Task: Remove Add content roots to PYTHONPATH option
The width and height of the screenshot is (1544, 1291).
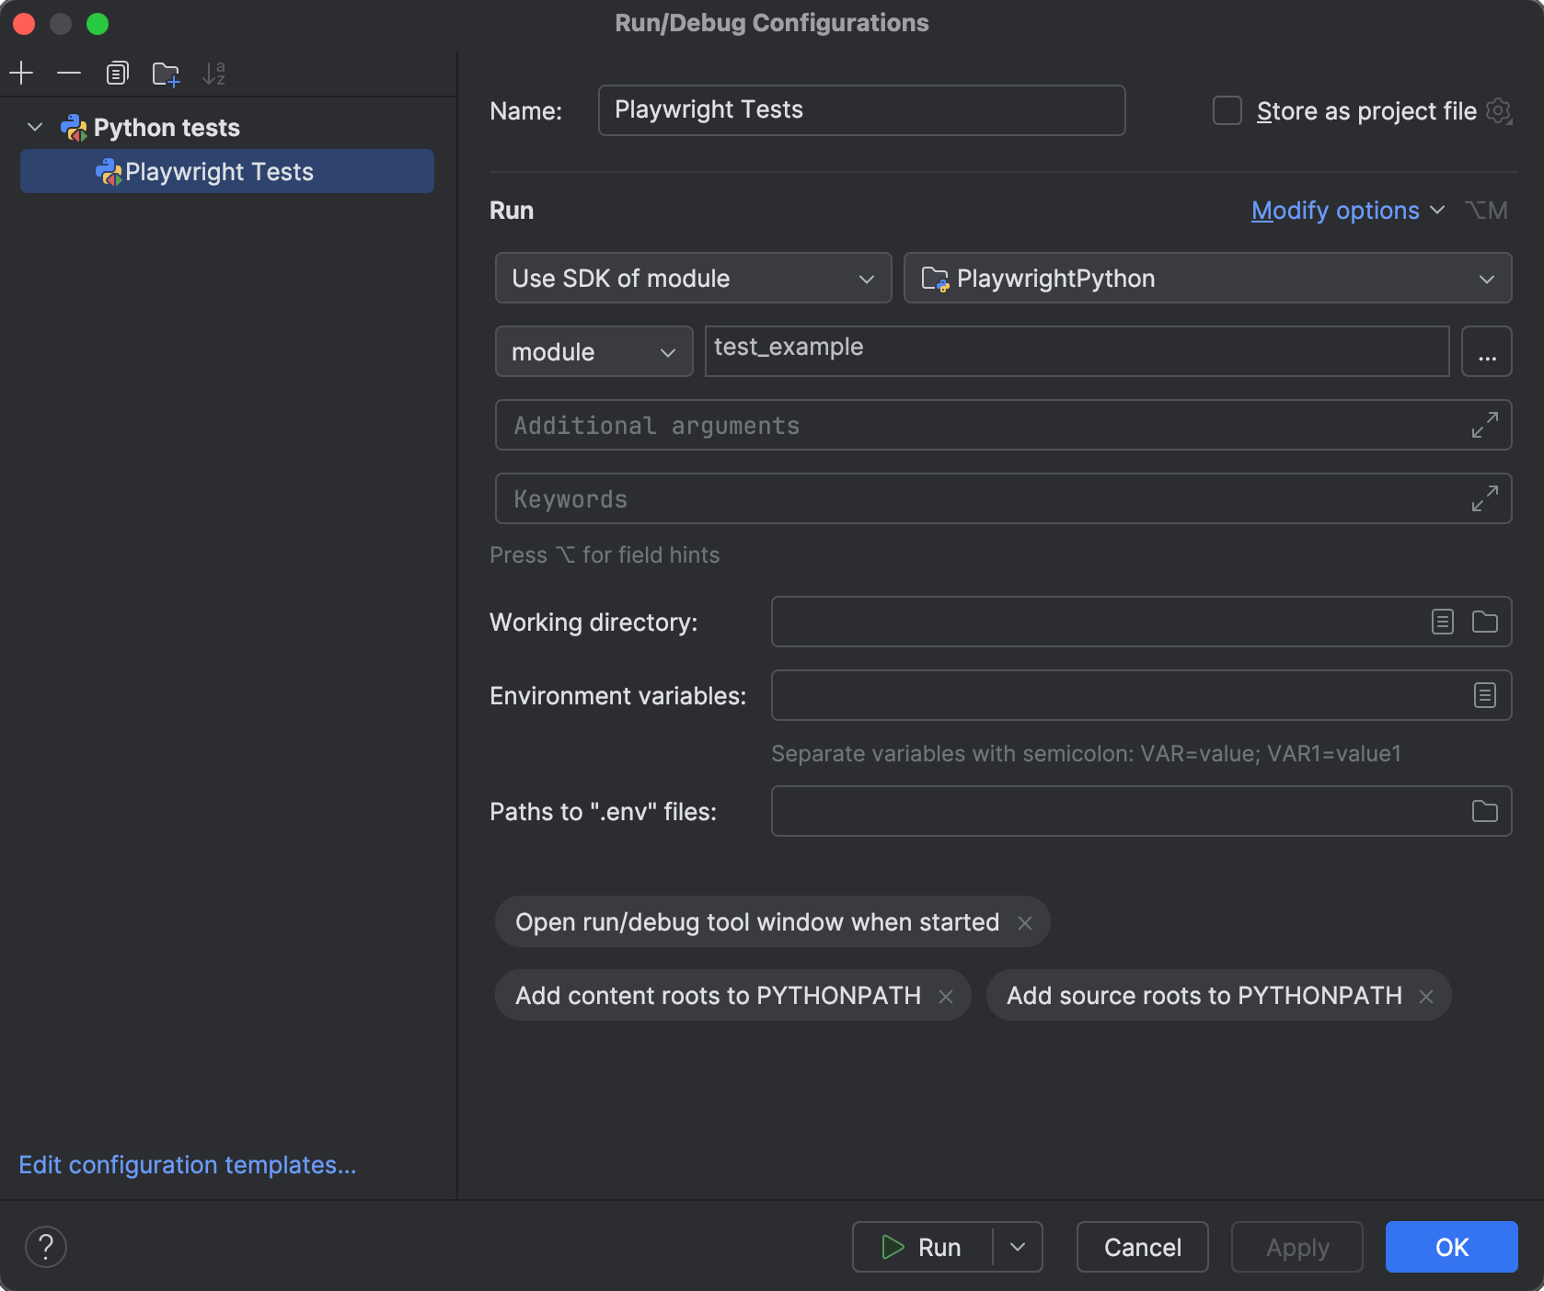Action: 948,995
